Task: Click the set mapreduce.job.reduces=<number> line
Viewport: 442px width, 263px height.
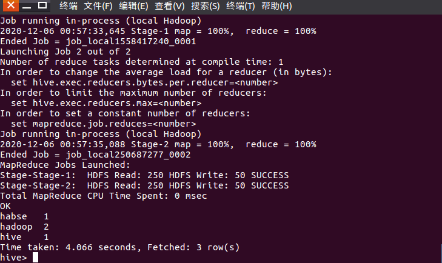Action: pyautogui.click(x=104, y=124)
